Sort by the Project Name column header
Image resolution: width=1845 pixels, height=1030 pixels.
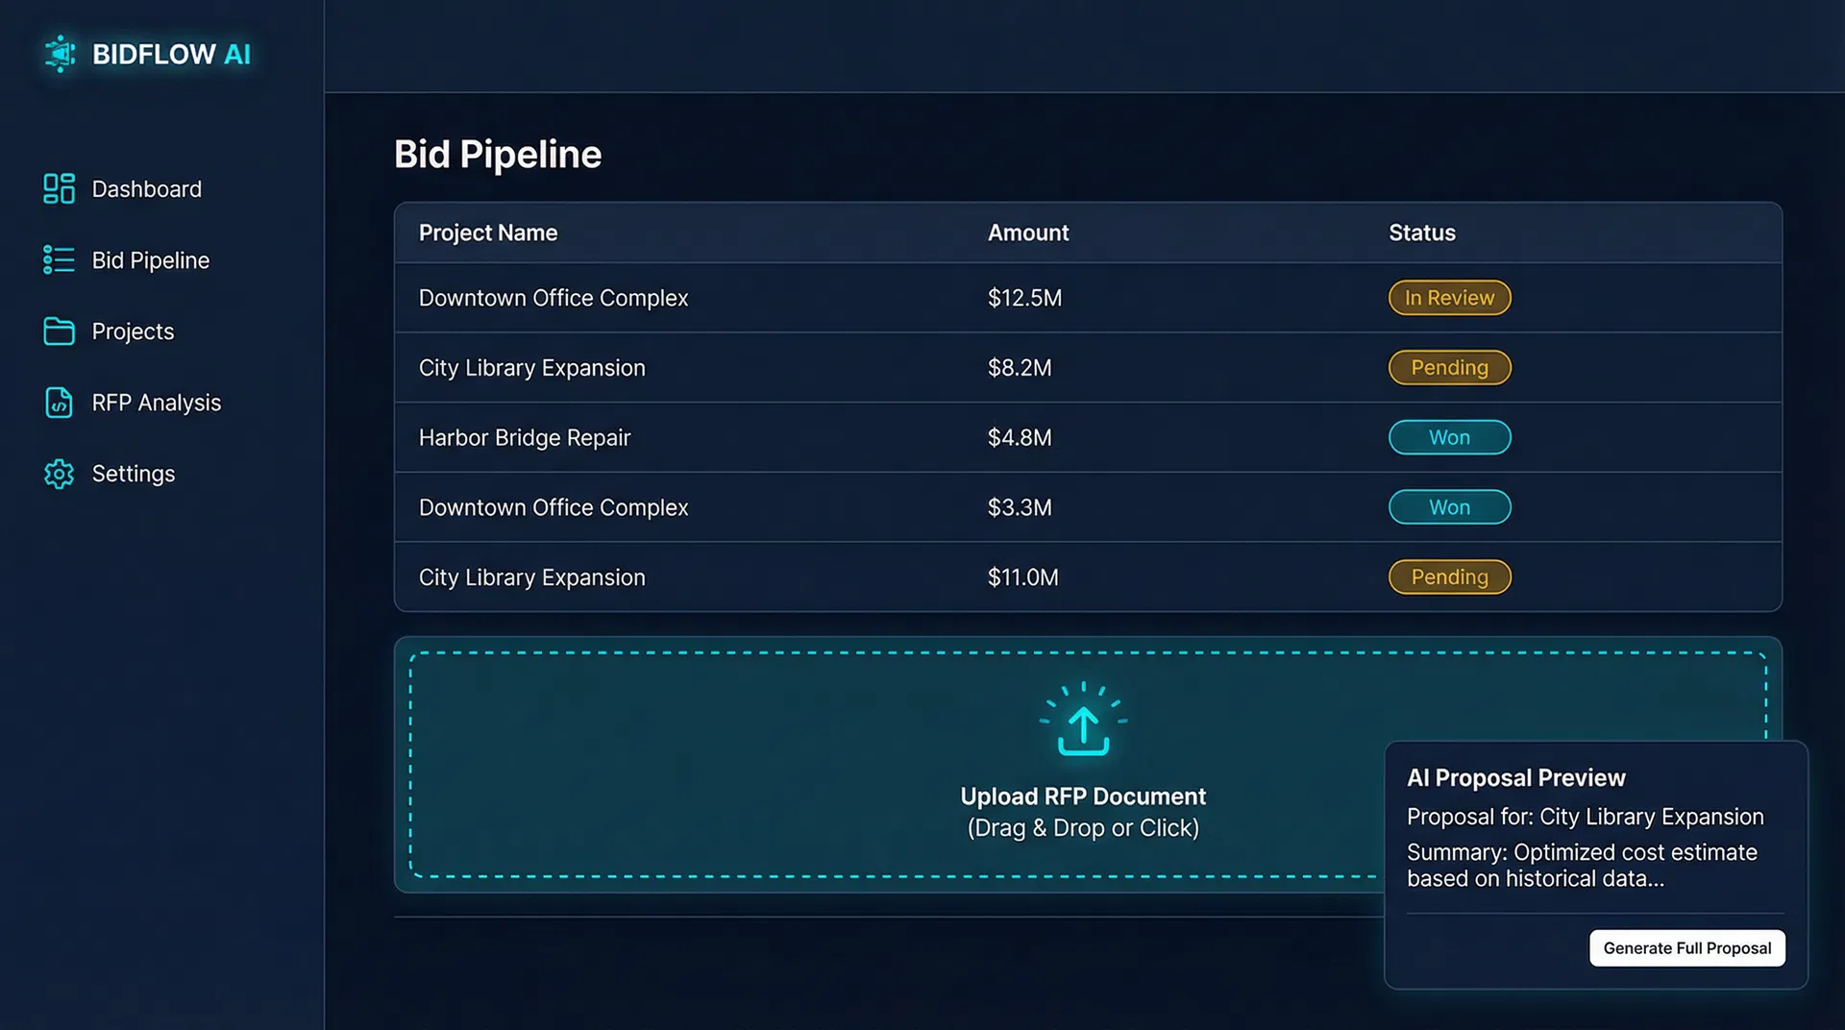coord(488,233)
